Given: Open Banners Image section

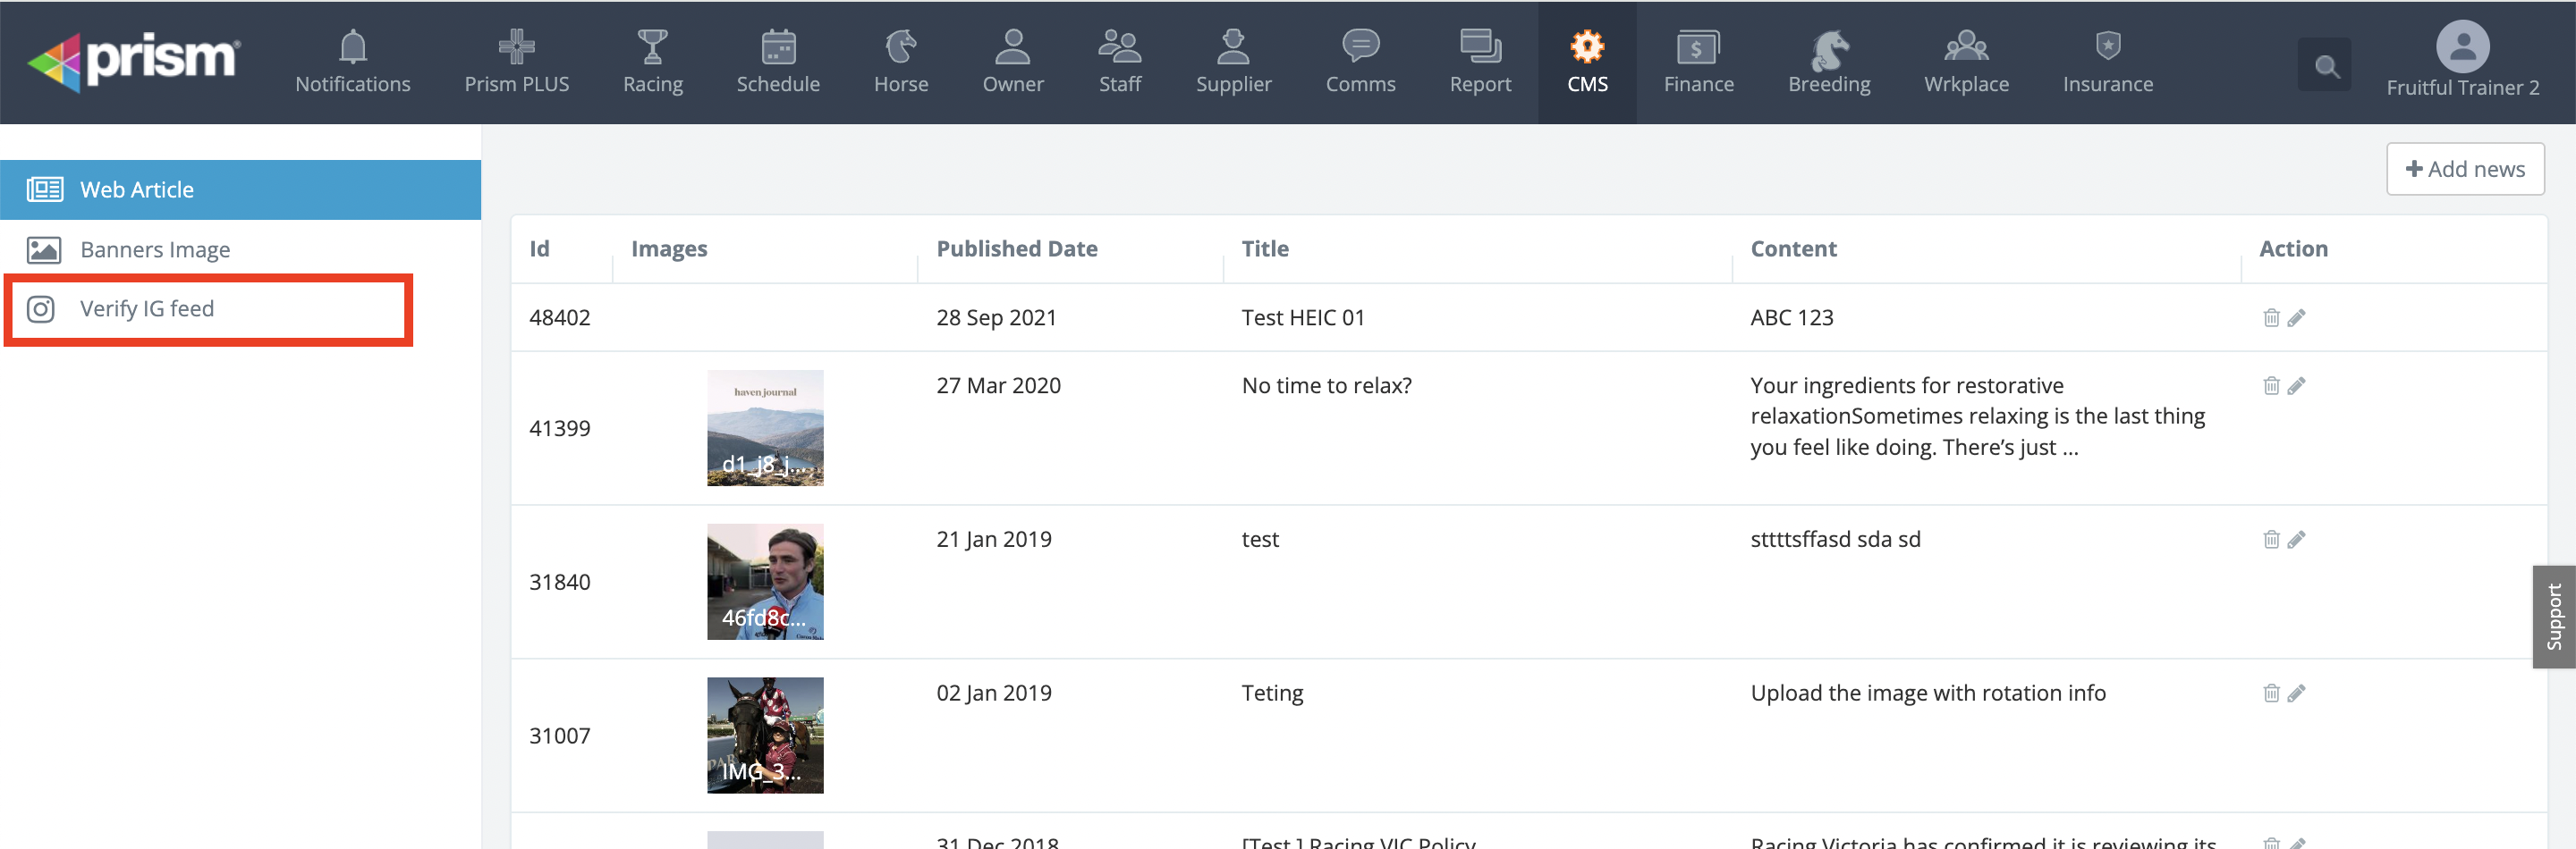Looking at the screenshot, I should [155, 249].
